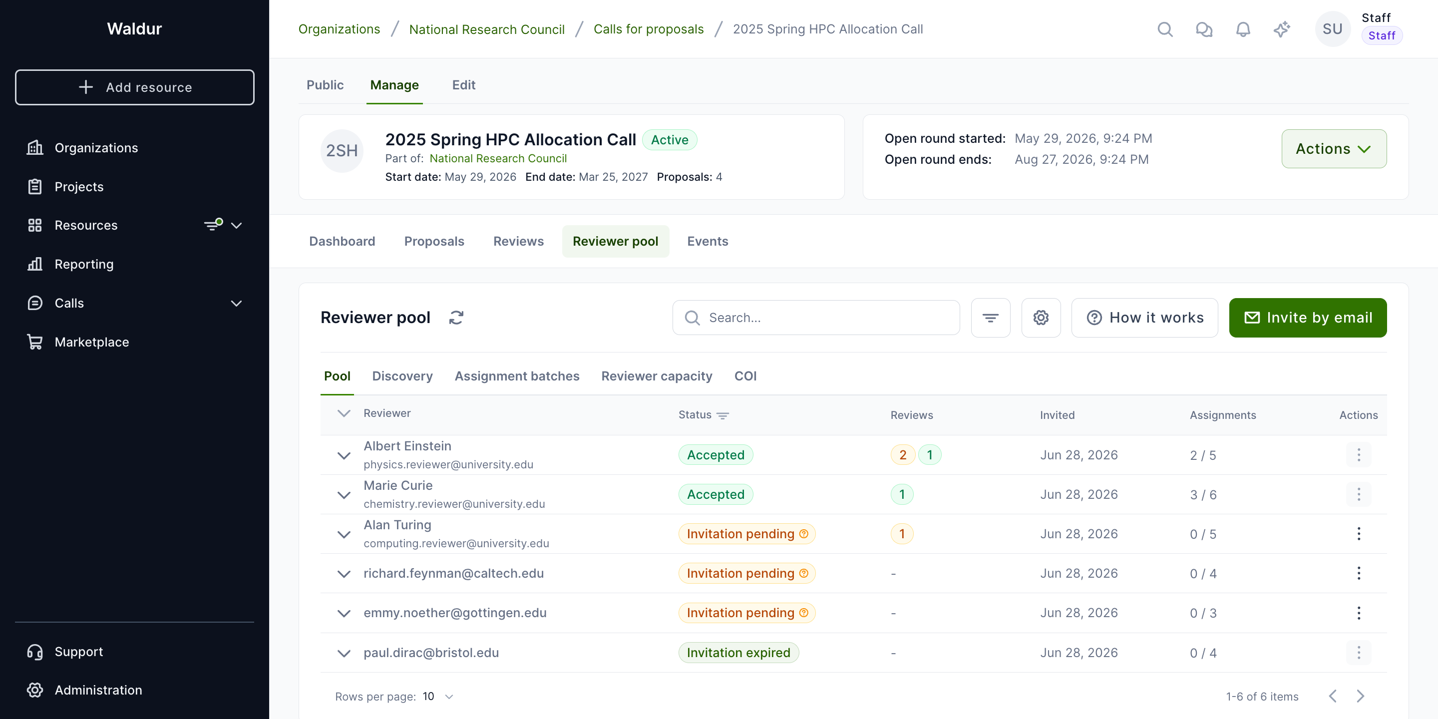1438x719 pixels.
Task: Open actions menu for emmy.noether@gottingen.edu
Action: pos(1358,613)
